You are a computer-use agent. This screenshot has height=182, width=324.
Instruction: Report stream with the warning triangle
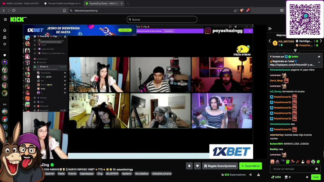tap(258, 175)
